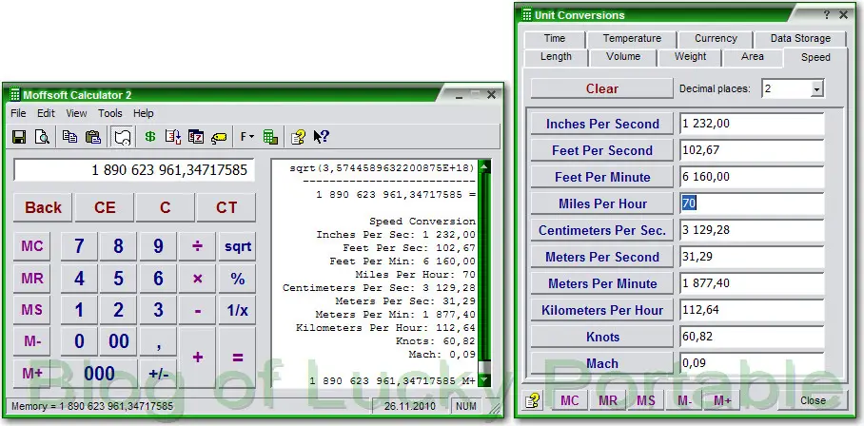Click the Unit Conversions title bar question mark
The image size is (864, 426).
tap(827, 15)
